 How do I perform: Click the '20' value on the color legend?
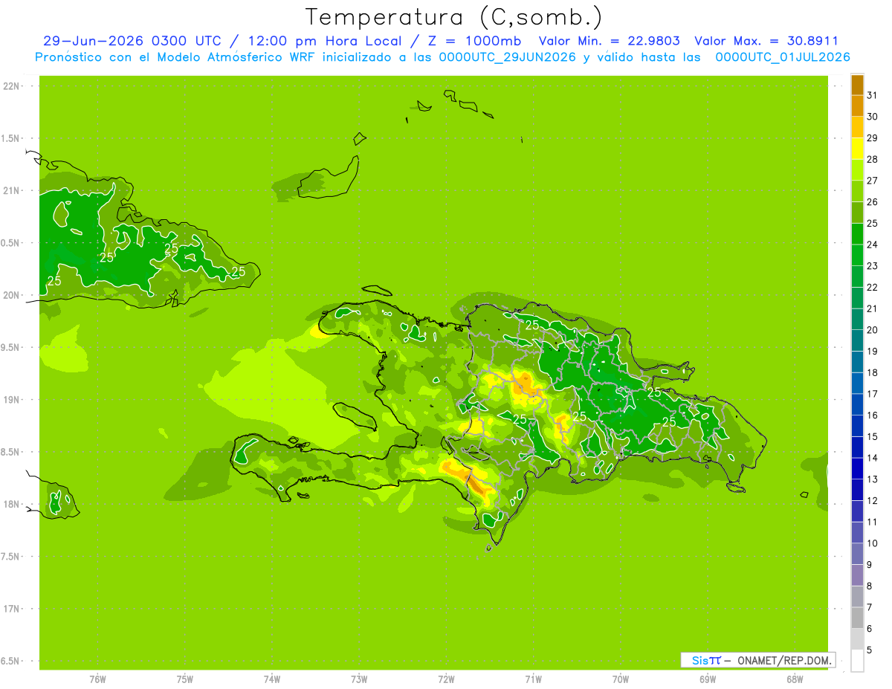pyautogui.click(x=873, y=330)
